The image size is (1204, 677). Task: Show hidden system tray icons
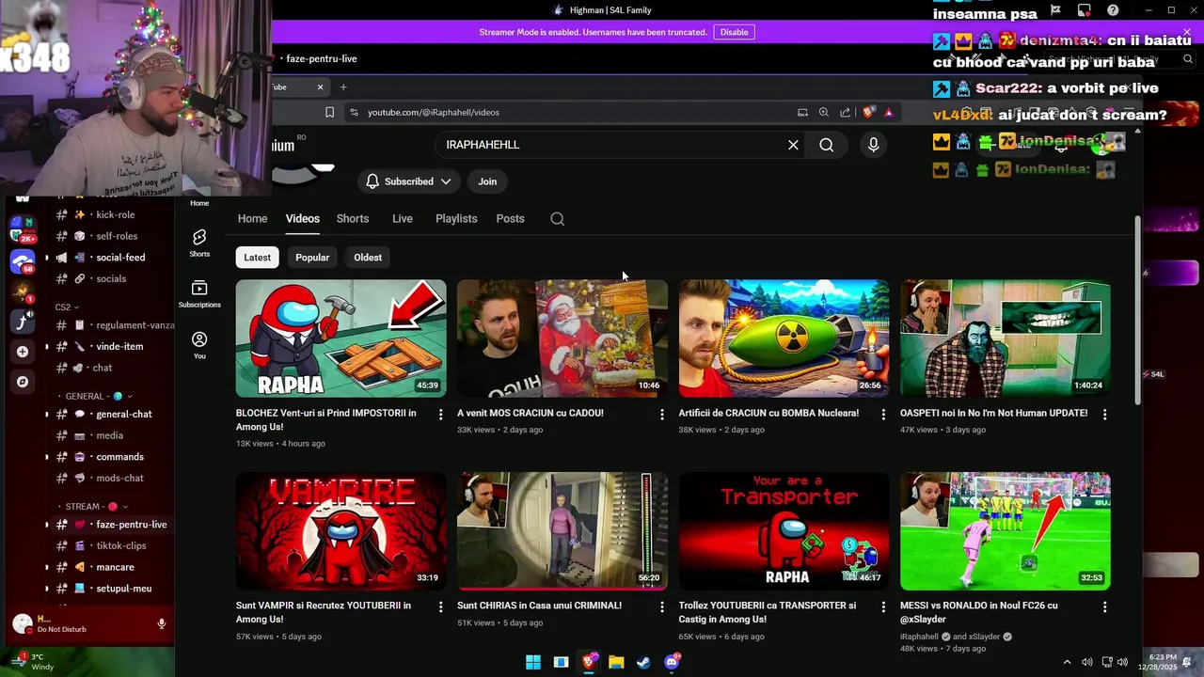pyautogui.click(x=1067, y=662)
